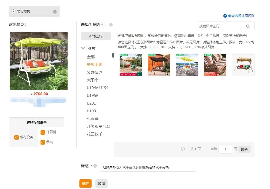Toggle the 所有设备 checkbox

click(x=16, y=137)
